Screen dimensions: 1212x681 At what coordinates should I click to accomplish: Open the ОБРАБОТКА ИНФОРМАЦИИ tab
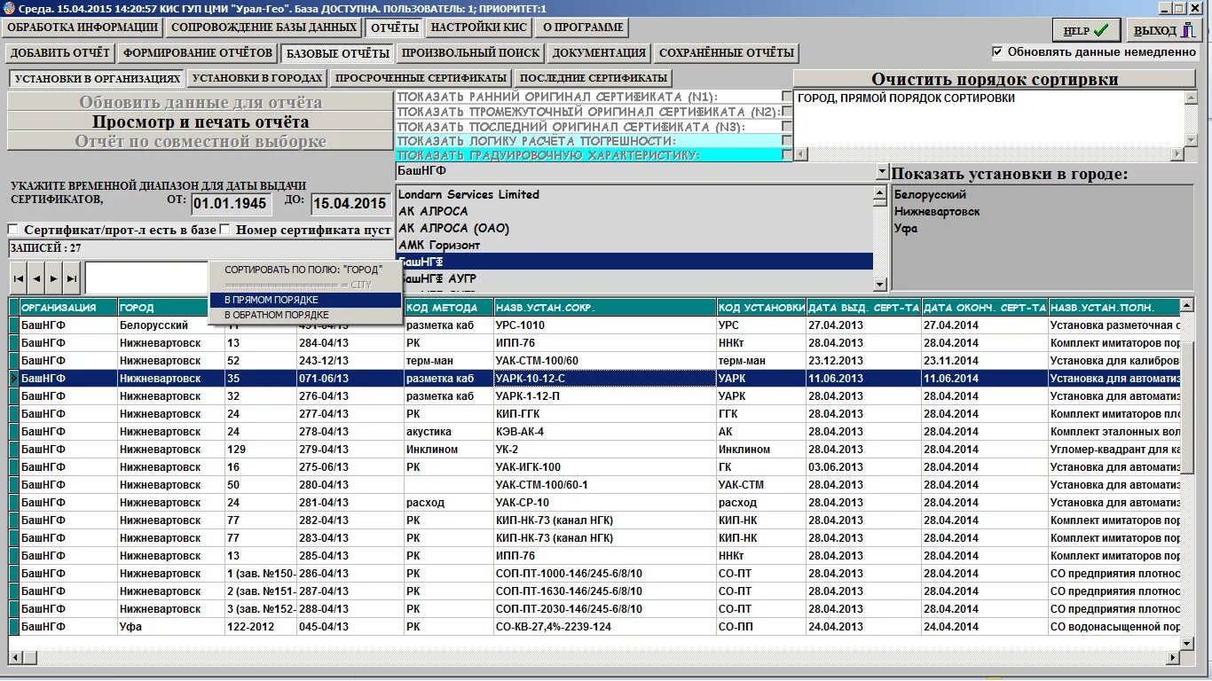[83, 27]
